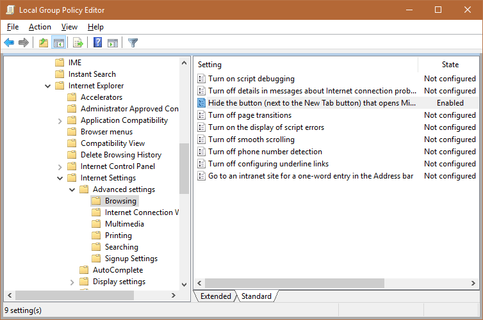This screenshot has height=320, width=483.
Task: Click the settings list horizontal scrollbar
Action: tap(295, 283)
